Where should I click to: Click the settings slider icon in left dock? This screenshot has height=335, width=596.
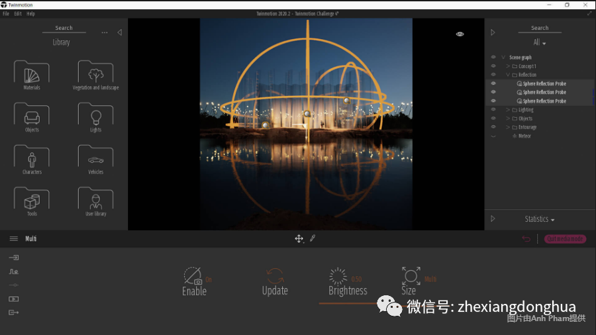pyautogui.click(x=14, y=285)
